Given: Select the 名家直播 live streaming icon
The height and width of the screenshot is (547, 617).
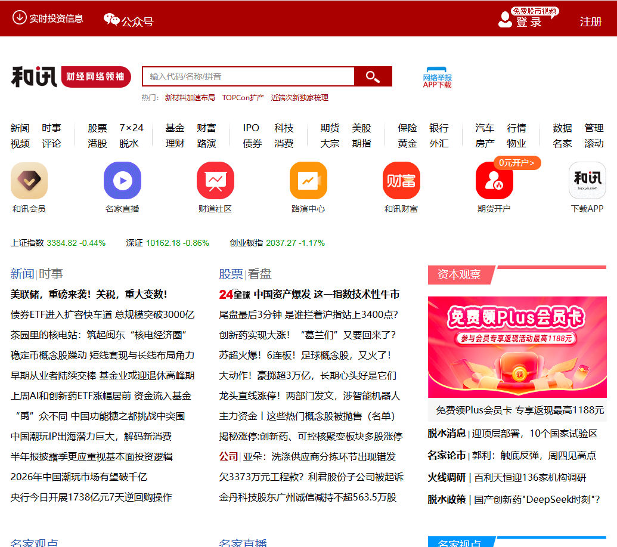Looking at the screenshot, I should point(122,180).
